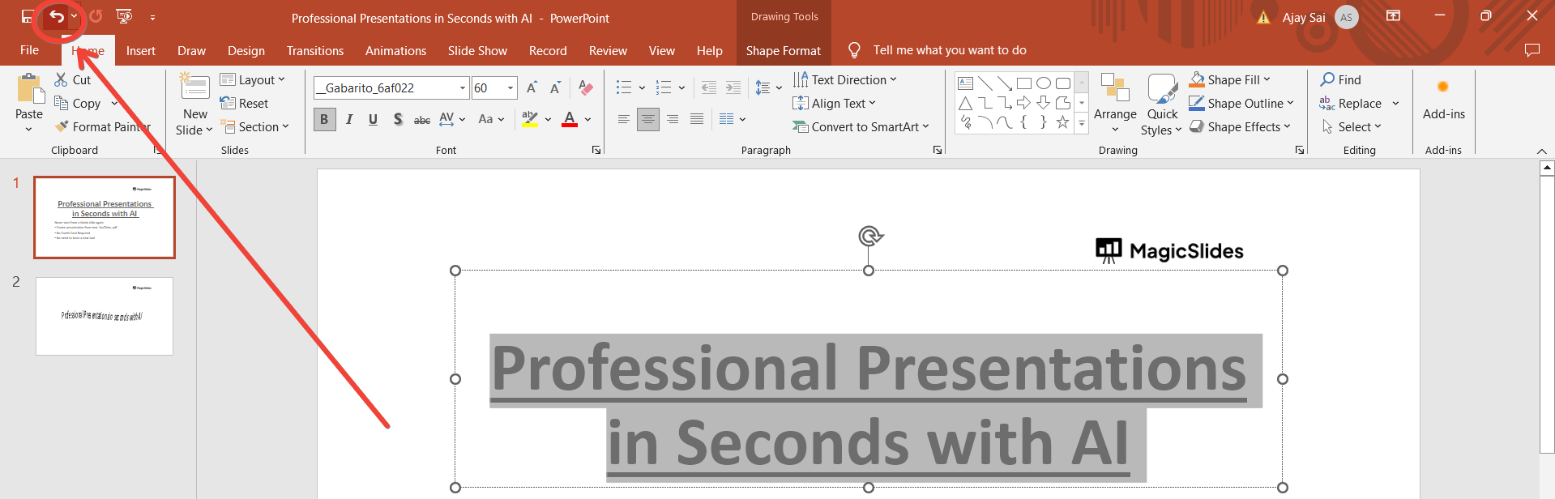1555x499 pixels.
Task: Open Layout dropdown
Action: [253, 79]
